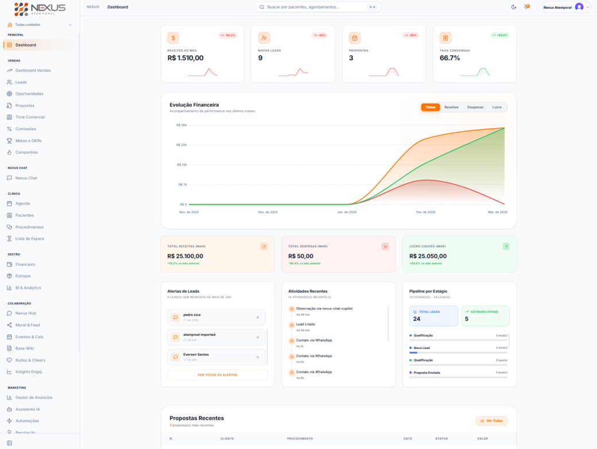This screenshot has width=597, height=449.
Task: Toggle dark mode with the moon icon
Action: click(x=513, y=7)
